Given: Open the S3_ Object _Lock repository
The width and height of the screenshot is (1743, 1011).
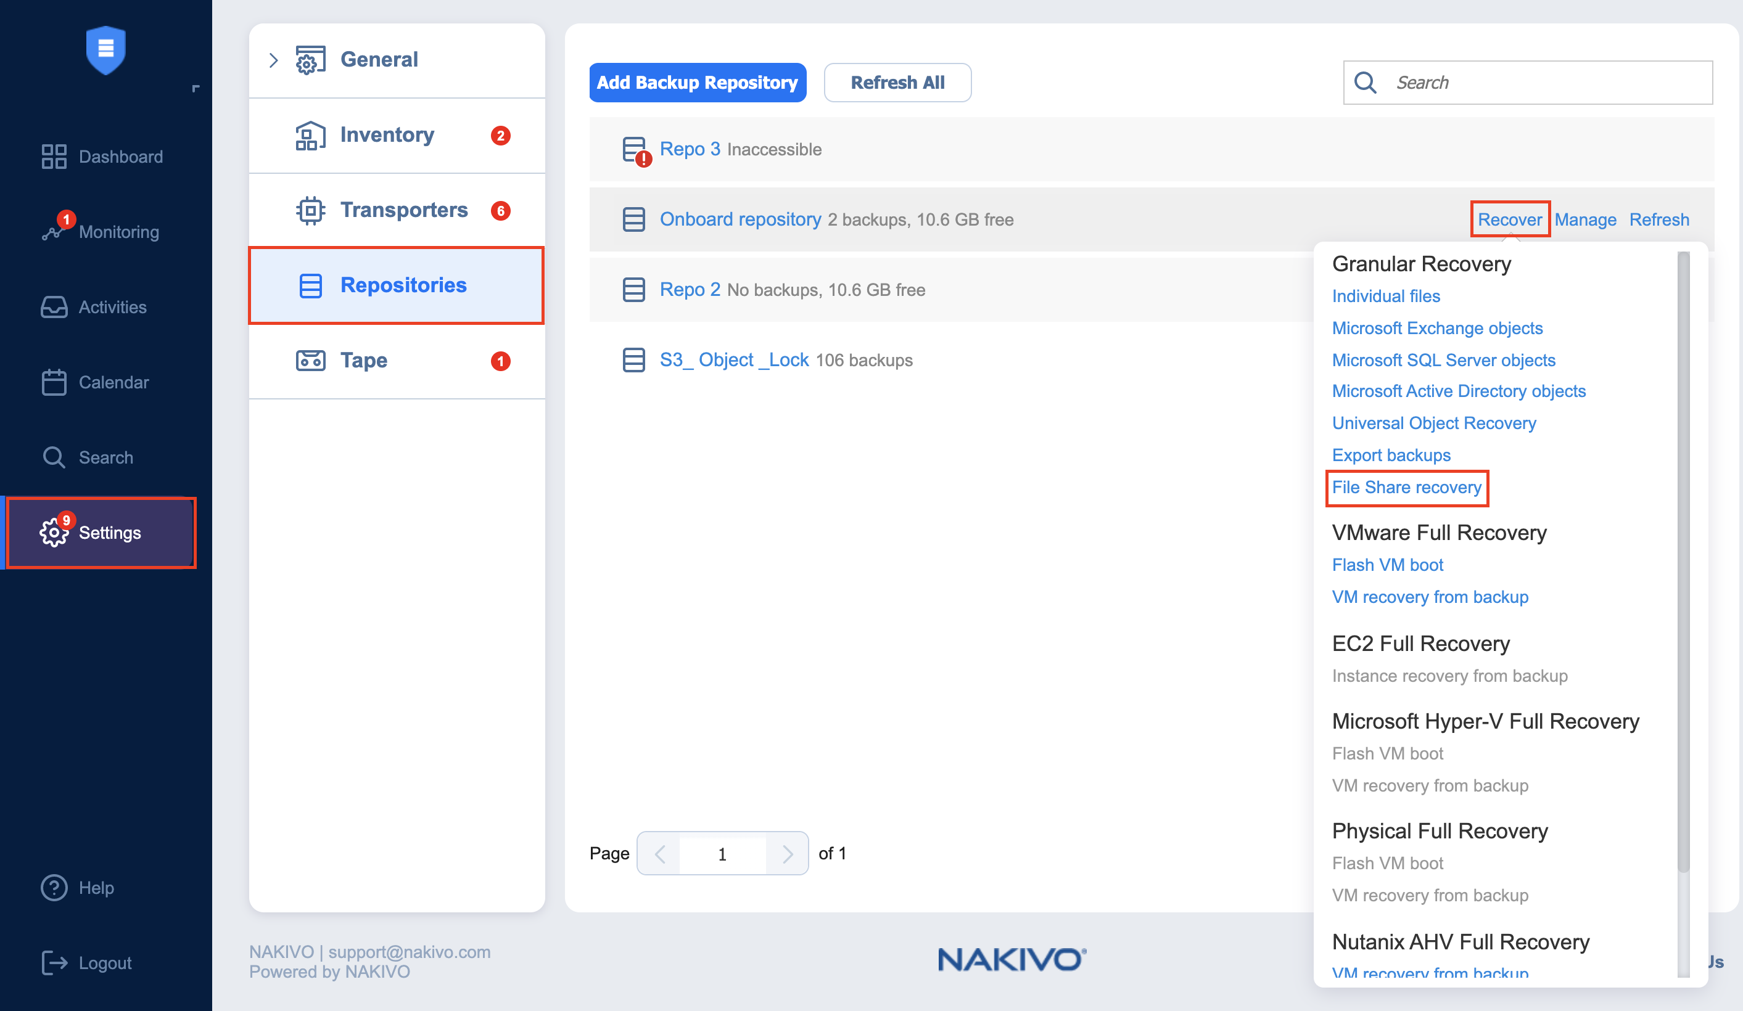Looking at the screenshot, I should tap(734, 359).
